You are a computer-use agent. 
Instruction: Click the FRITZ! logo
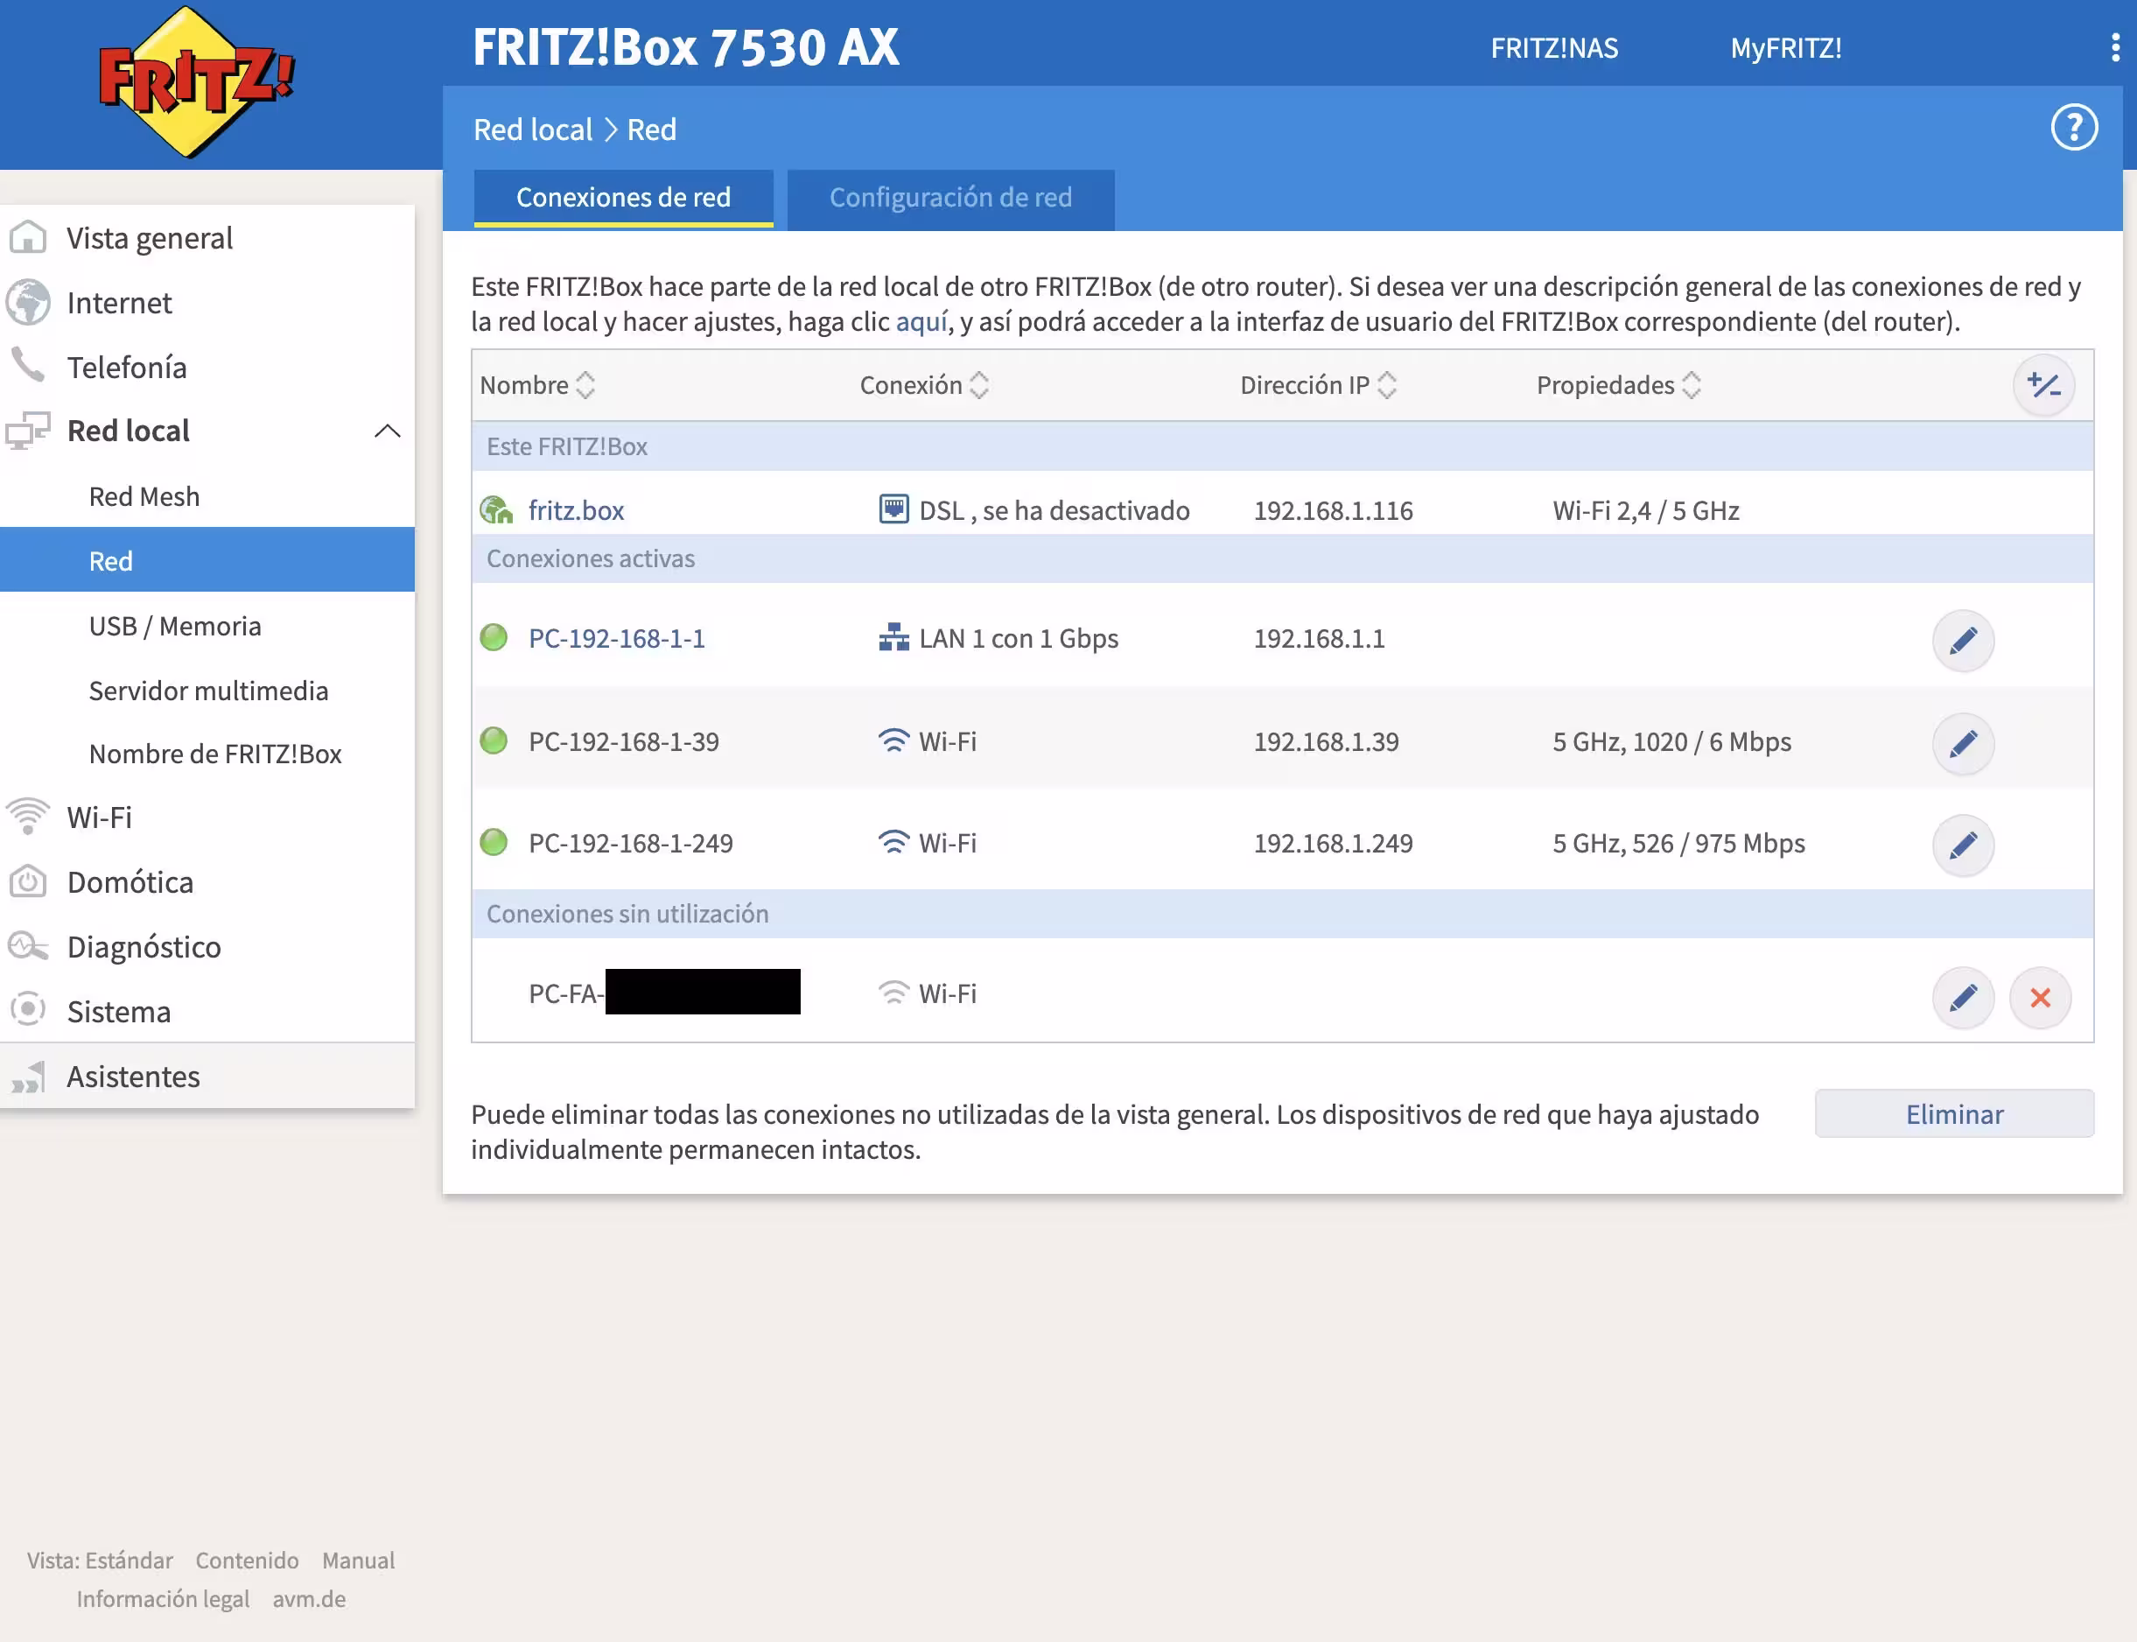(195, 82)
